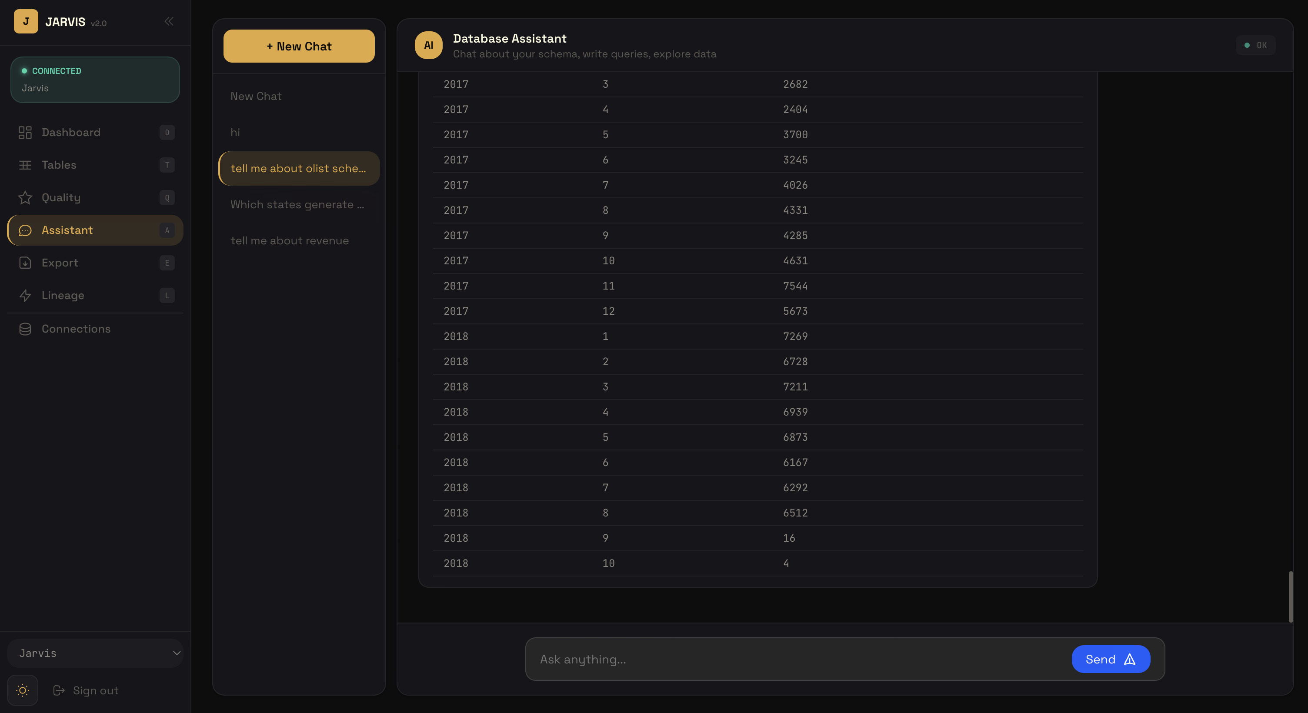Click the value 6939 in the table
The image size is (1308, 713).
[795, 412]
